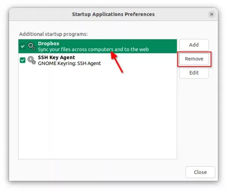Uncheck the Dropbox startup checkbox

[x=23, y=46]
